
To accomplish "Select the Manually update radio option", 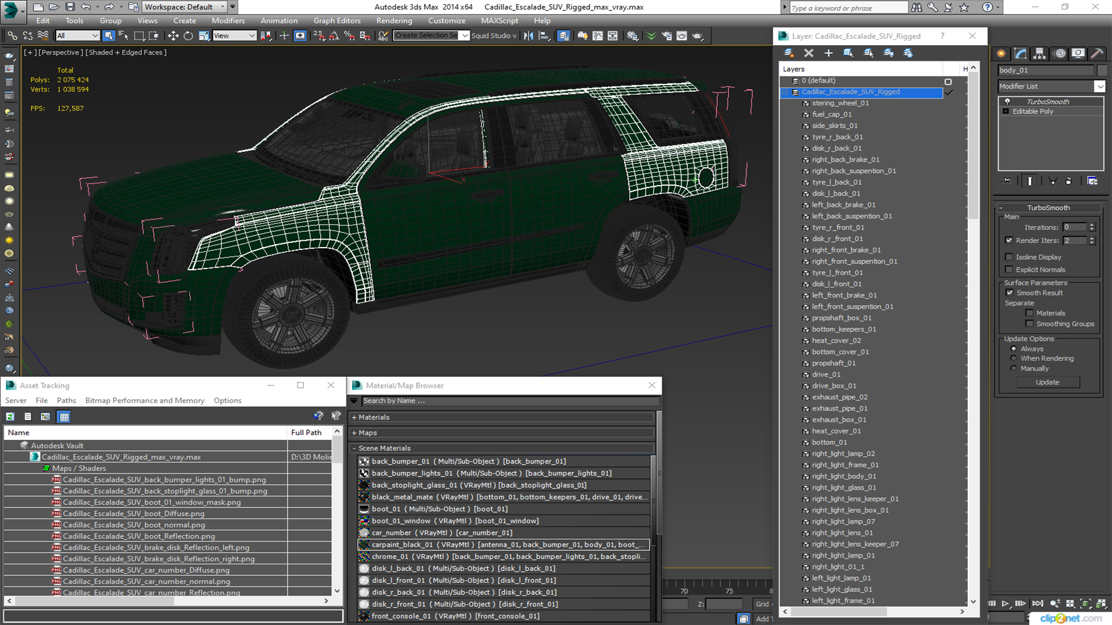I will pos(1014,369).
